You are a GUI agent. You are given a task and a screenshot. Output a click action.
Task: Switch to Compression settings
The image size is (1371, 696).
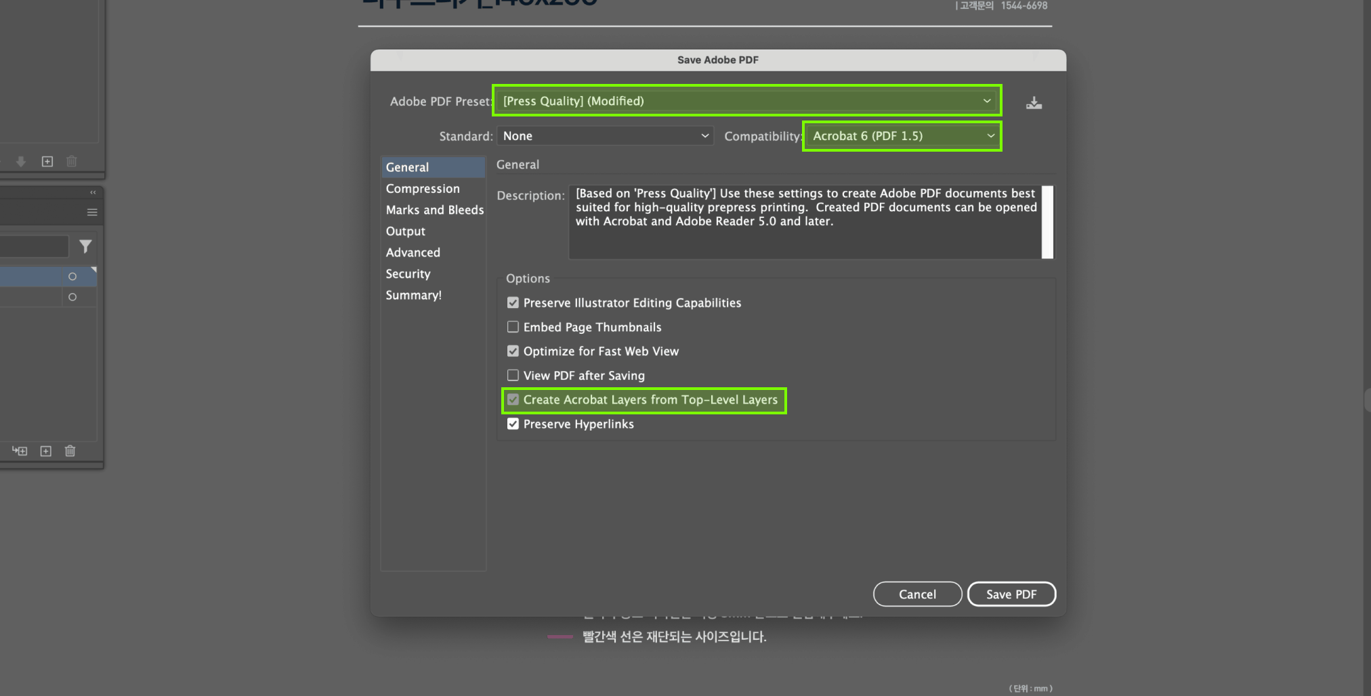coord(434,189)
